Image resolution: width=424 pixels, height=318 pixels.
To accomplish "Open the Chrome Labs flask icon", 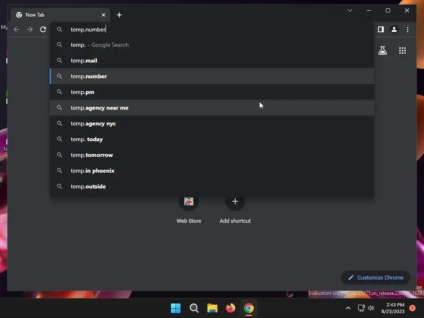I will (x=382, y=50).
